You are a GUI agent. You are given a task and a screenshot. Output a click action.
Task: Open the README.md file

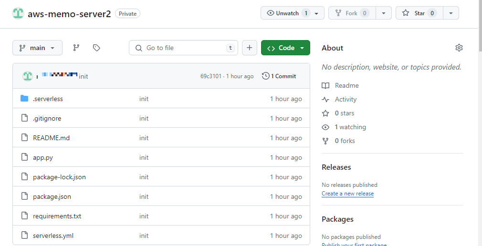[52, 138]
